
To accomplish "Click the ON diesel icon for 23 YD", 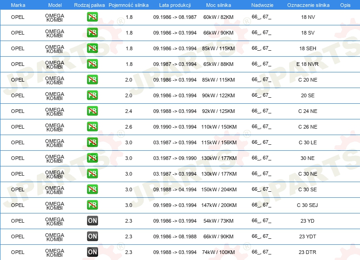I will click(x=92, y=221).
